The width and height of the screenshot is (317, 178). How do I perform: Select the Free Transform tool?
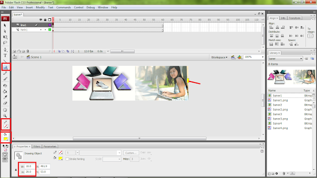pos(5,37)
